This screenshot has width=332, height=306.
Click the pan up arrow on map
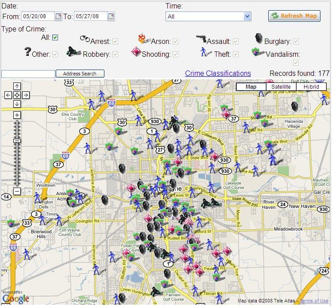17,86
